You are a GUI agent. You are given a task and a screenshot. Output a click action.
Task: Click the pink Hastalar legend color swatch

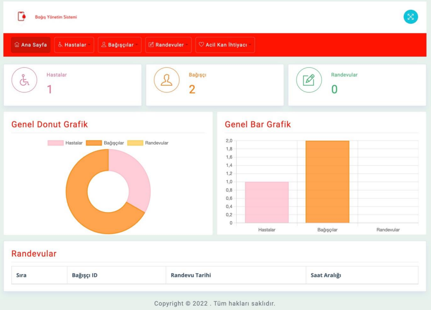57,143
